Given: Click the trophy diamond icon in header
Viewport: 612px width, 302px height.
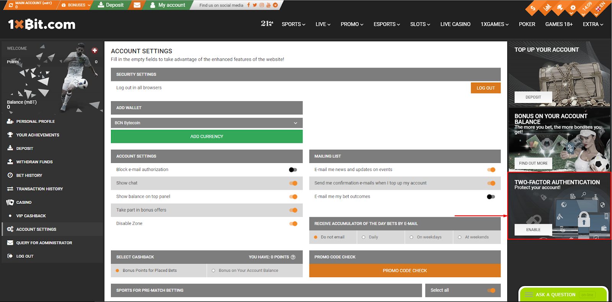Looking at the screenshot, I should pos(560,8).
